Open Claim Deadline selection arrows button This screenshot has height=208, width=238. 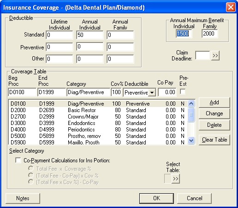(x=215, y=55)
